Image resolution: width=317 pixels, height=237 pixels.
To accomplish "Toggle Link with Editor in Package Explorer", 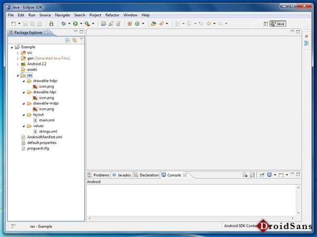I will [74, 40].
